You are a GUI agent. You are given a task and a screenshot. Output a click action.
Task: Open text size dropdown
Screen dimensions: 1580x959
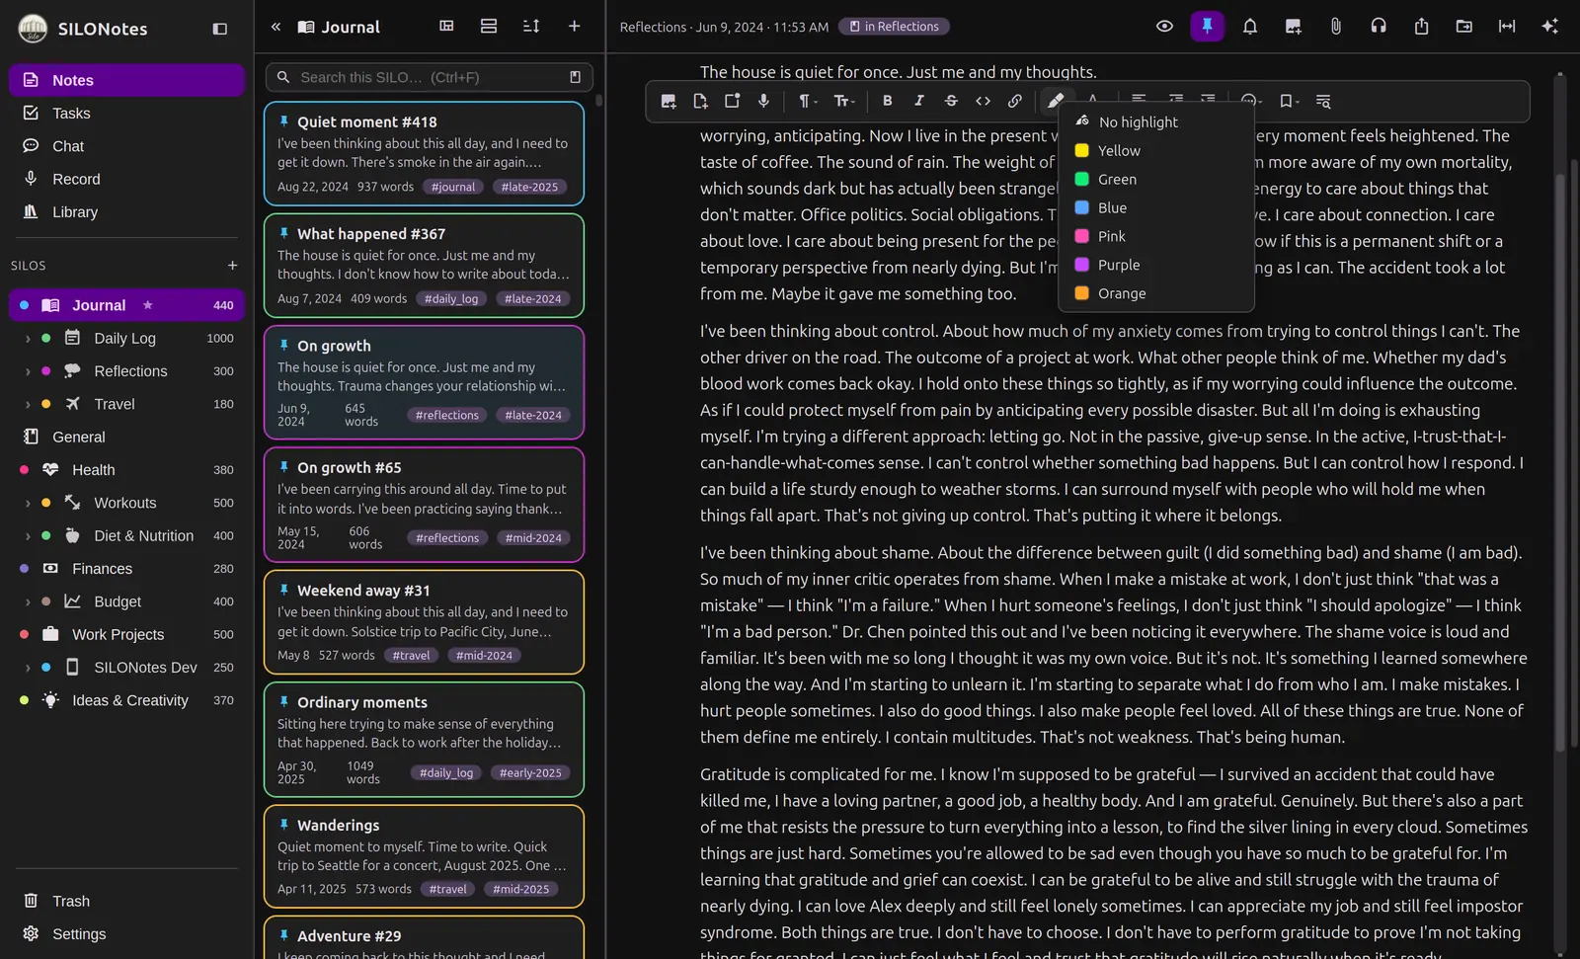(x=844, y=101)
